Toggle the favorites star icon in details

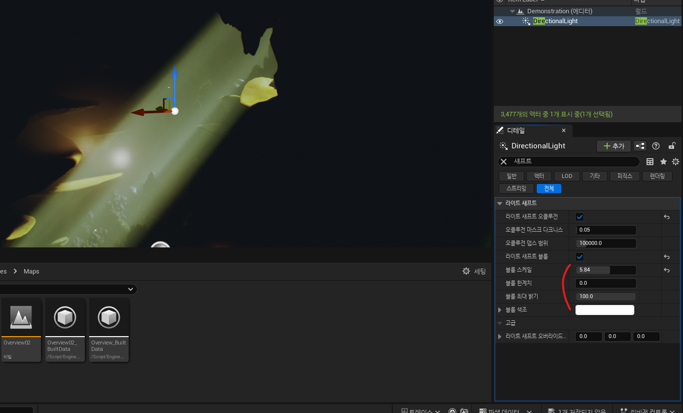(x=663, y=162)
